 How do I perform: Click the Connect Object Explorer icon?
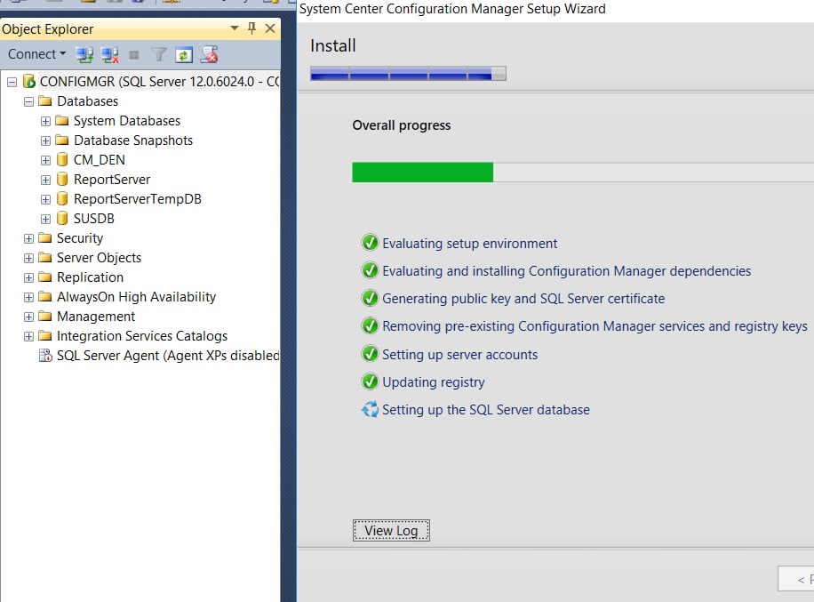84,54
